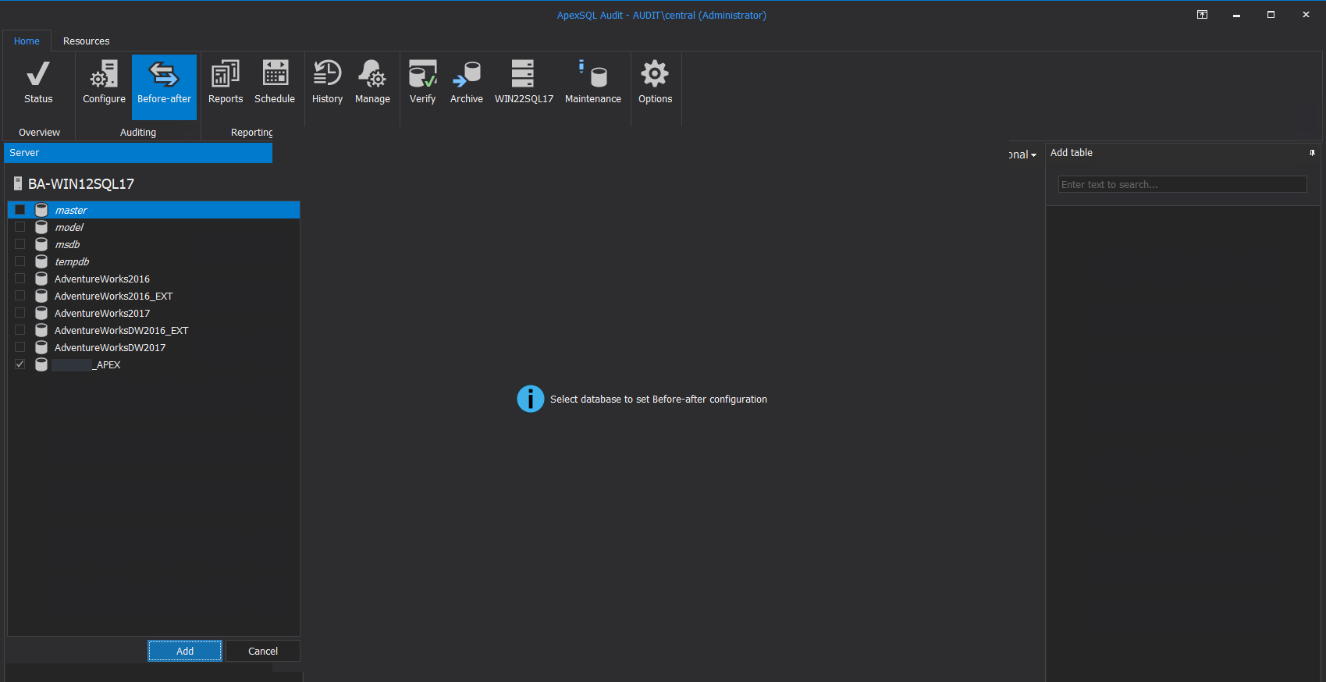Switch to the Home tab
The height and width of the screenshot is (682, 1326).
[x=27, y=41]
